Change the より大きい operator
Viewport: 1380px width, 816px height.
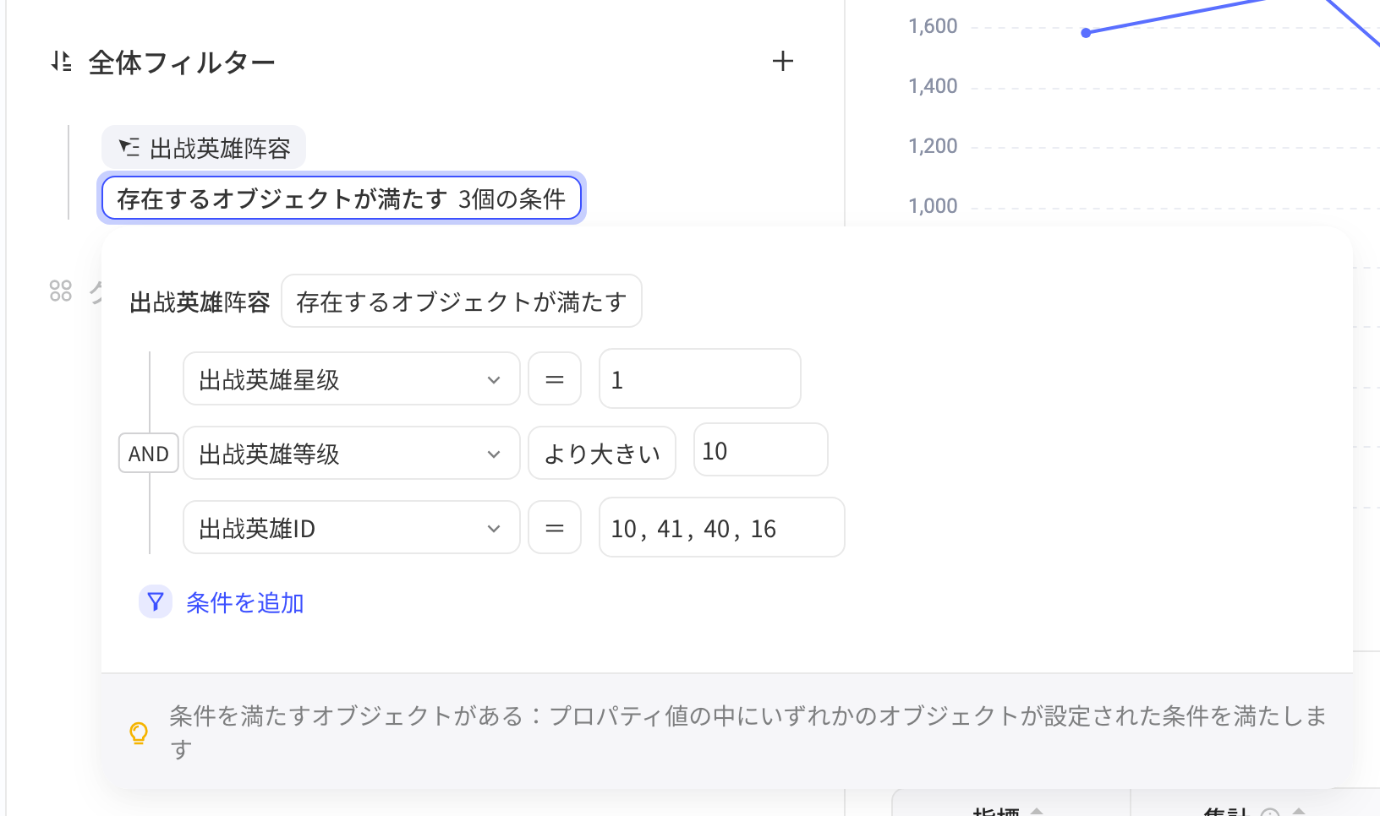click(602, 454)
